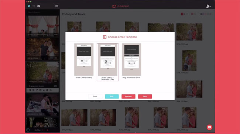240x134 pixels.
Task: Open the picnic couple sidebar event
Action: [42, 105]
